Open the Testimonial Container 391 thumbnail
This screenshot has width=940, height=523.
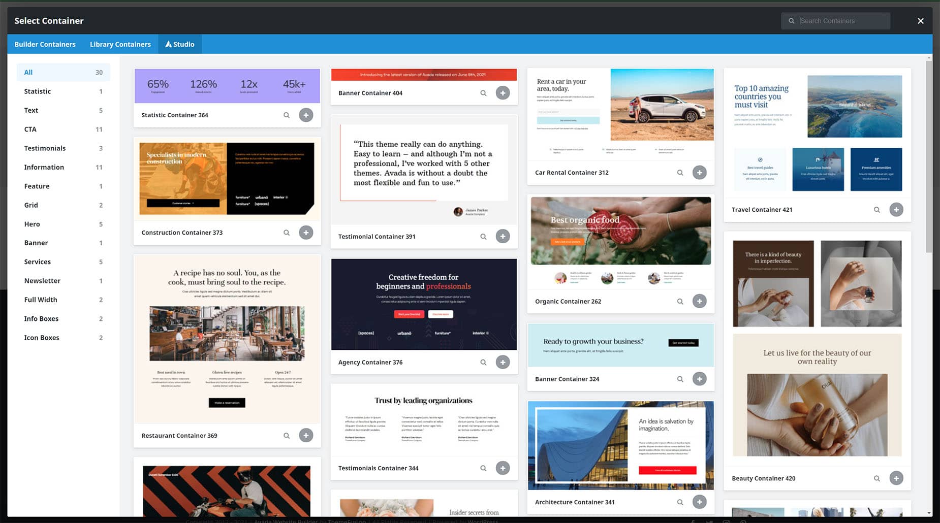(x=424, y=170)
